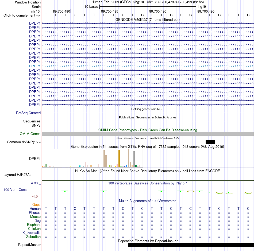This screenshot has width=254, height=251.
Task: Open 'Multiz Alignments of 100 Vertebrates' title
Action: coord(148,201)
